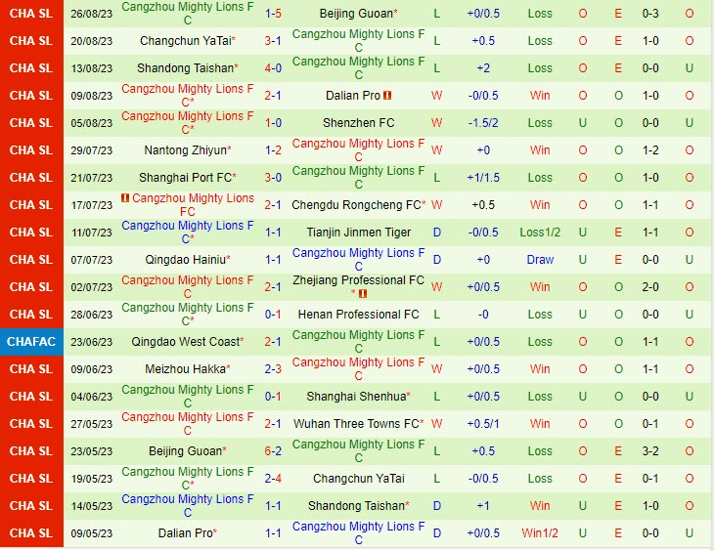The width and height of the screenshot is (714, 551).
Task: Select the date 04/06/23
Action: click(x=92, y=397)
